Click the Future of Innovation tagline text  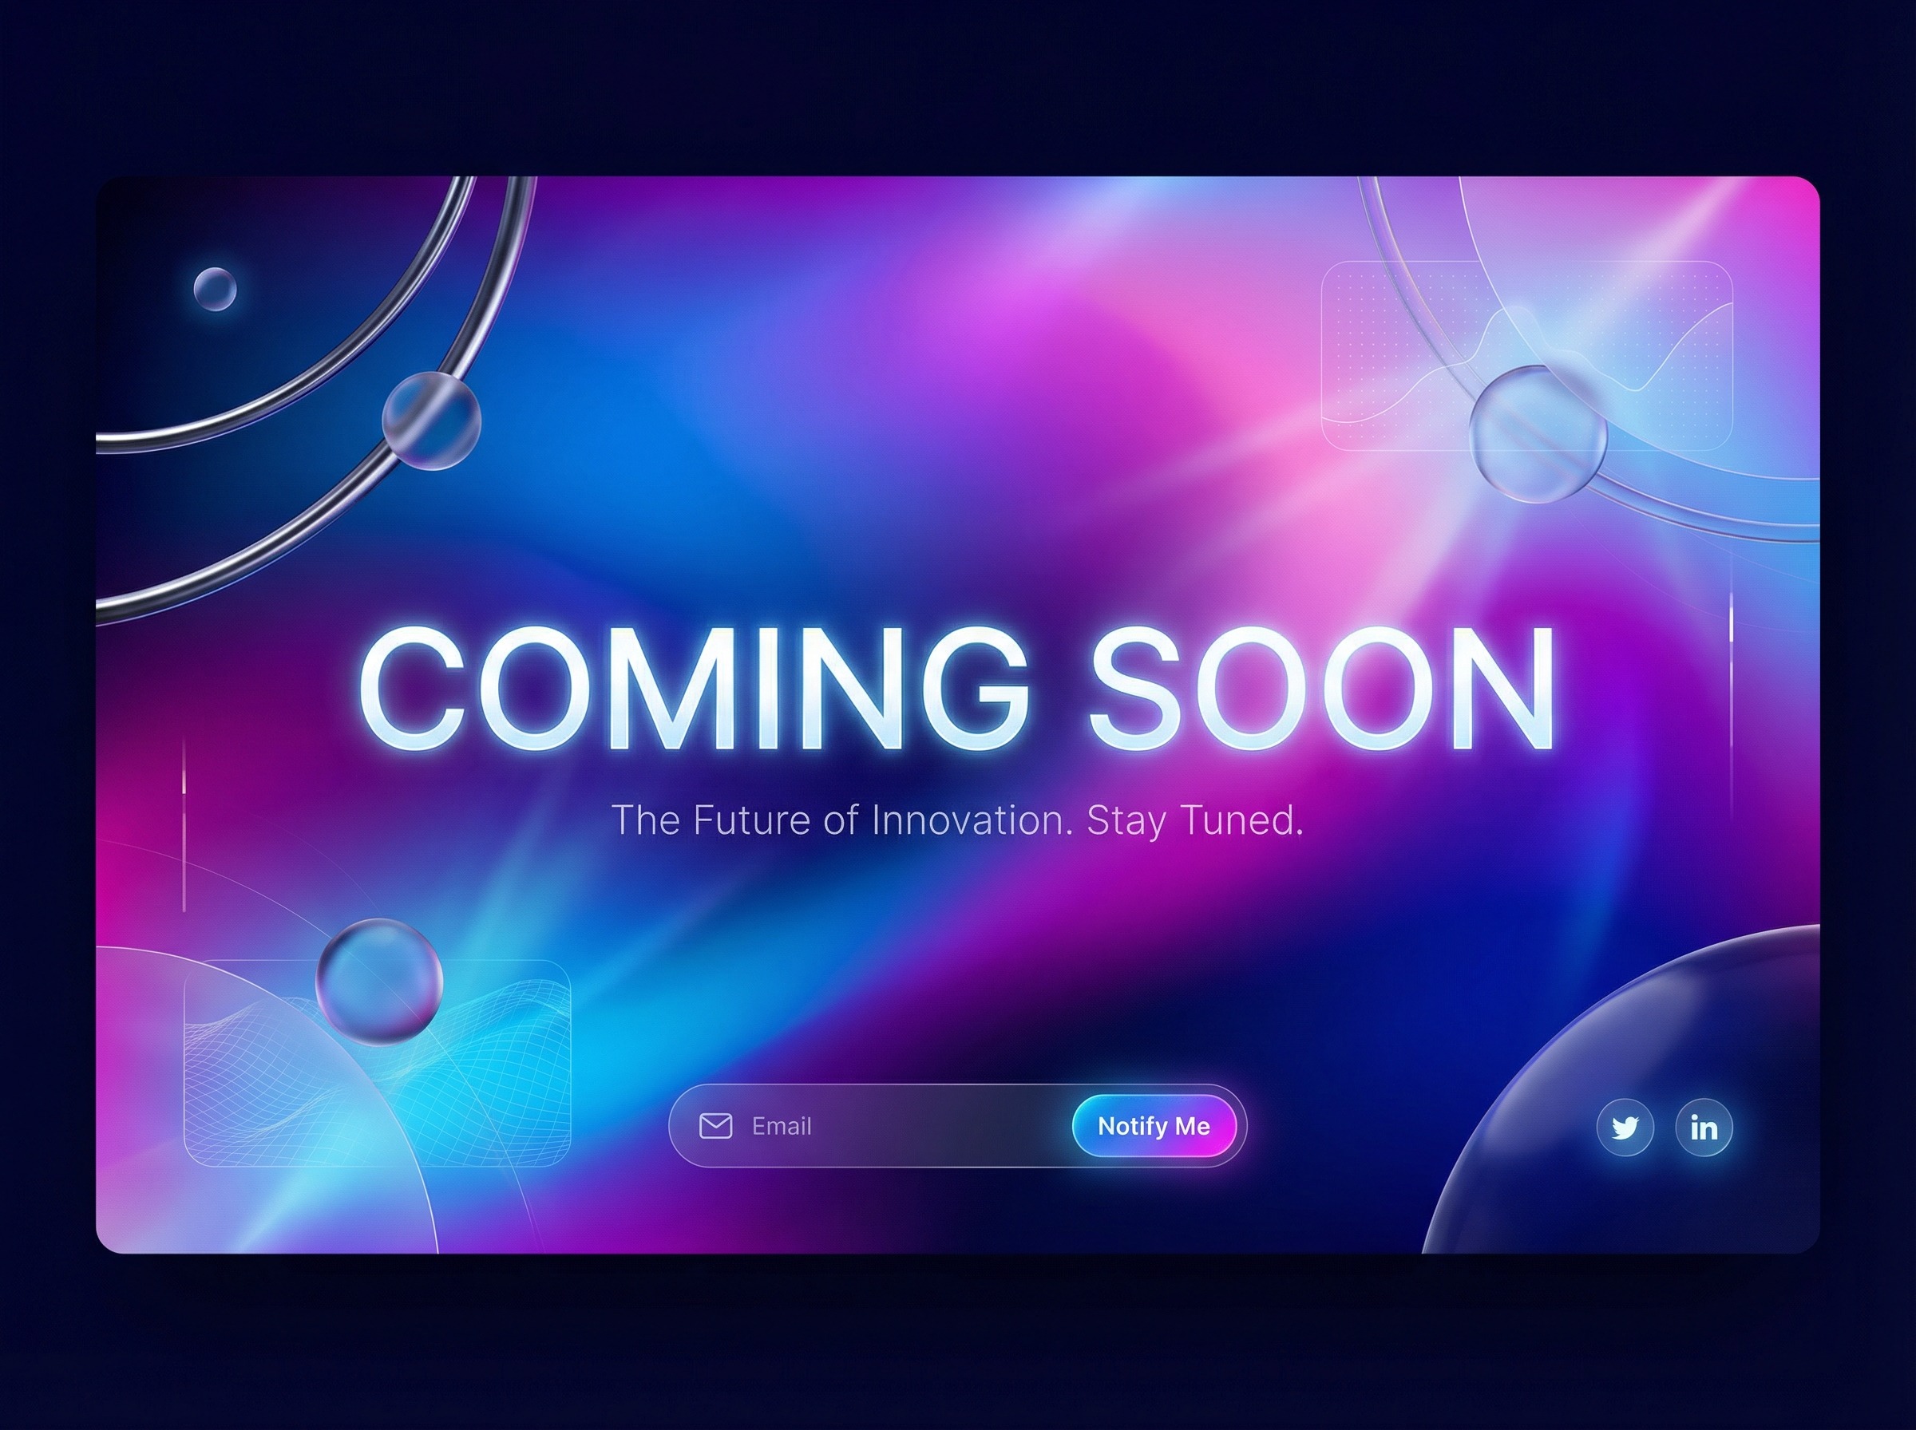click(x=956, y=820)
